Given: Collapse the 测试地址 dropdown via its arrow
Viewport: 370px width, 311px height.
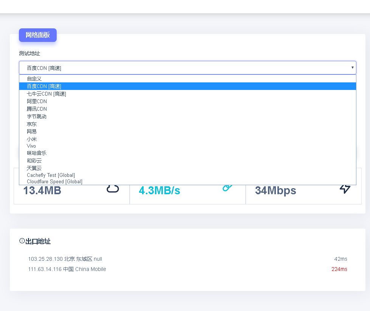Looking at the screenshot, I should [352, 68].
